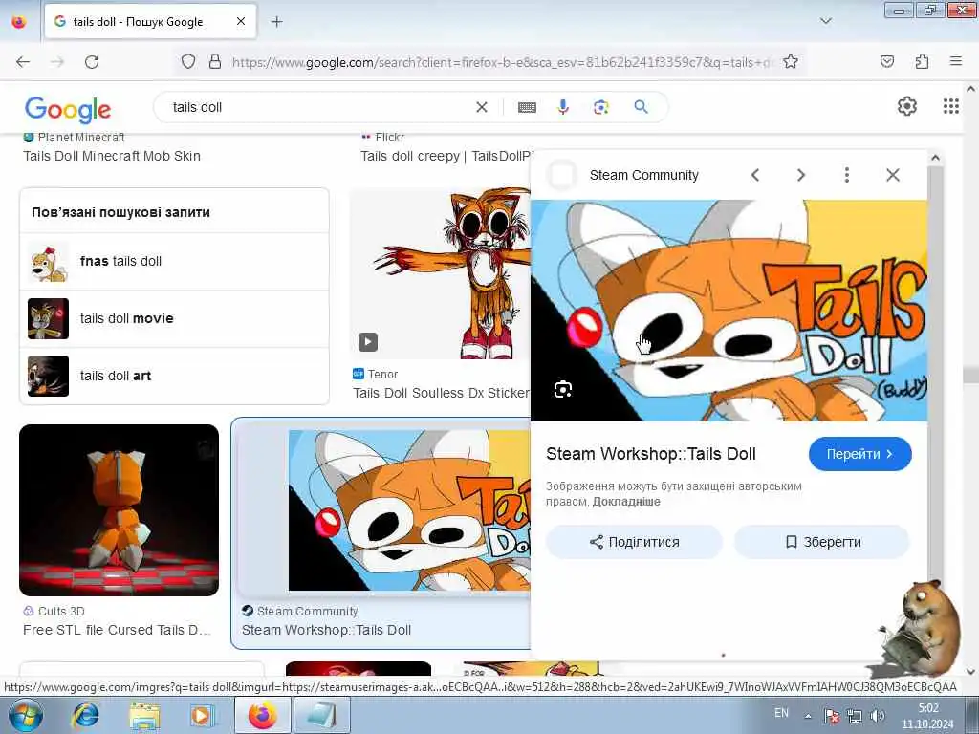
Task: Open Windows Media Player from taskbar
Action: (202, 715)
